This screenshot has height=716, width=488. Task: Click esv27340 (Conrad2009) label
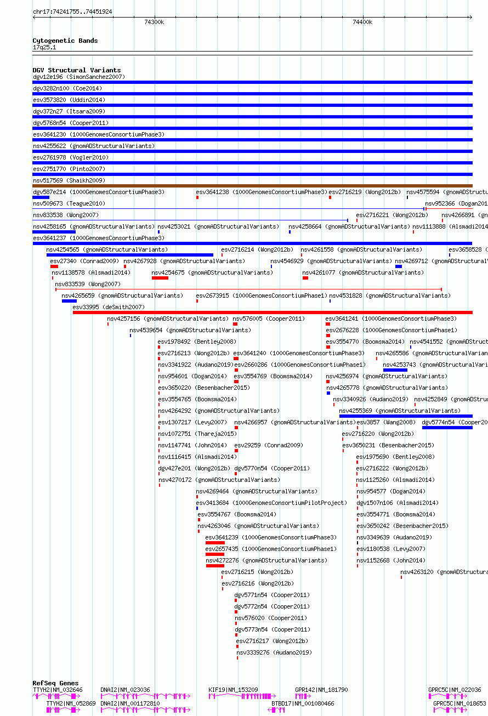84,261
